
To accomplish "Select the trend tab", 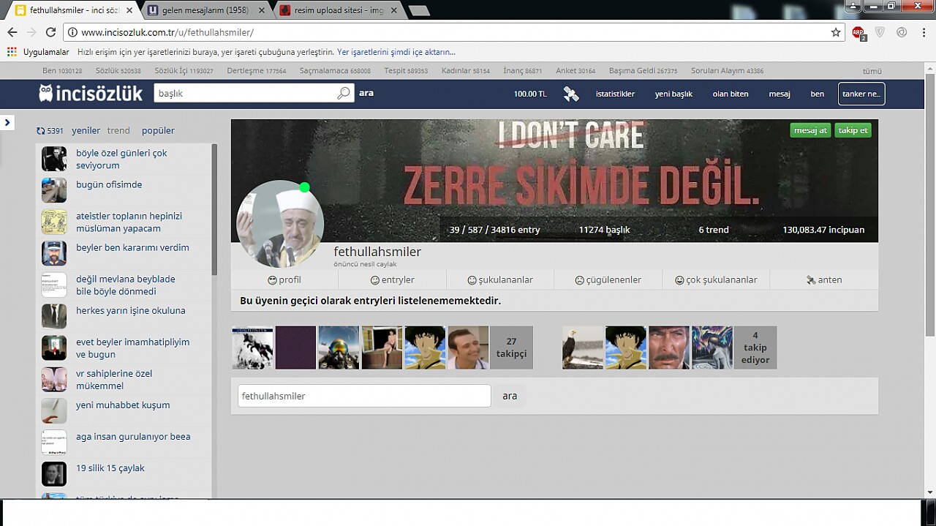I will 118,131.
